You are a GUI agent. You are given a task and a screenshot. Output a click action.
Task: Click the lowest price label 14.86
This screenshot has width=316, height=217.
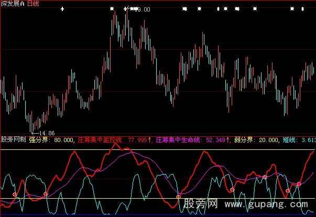click(47, 133)
